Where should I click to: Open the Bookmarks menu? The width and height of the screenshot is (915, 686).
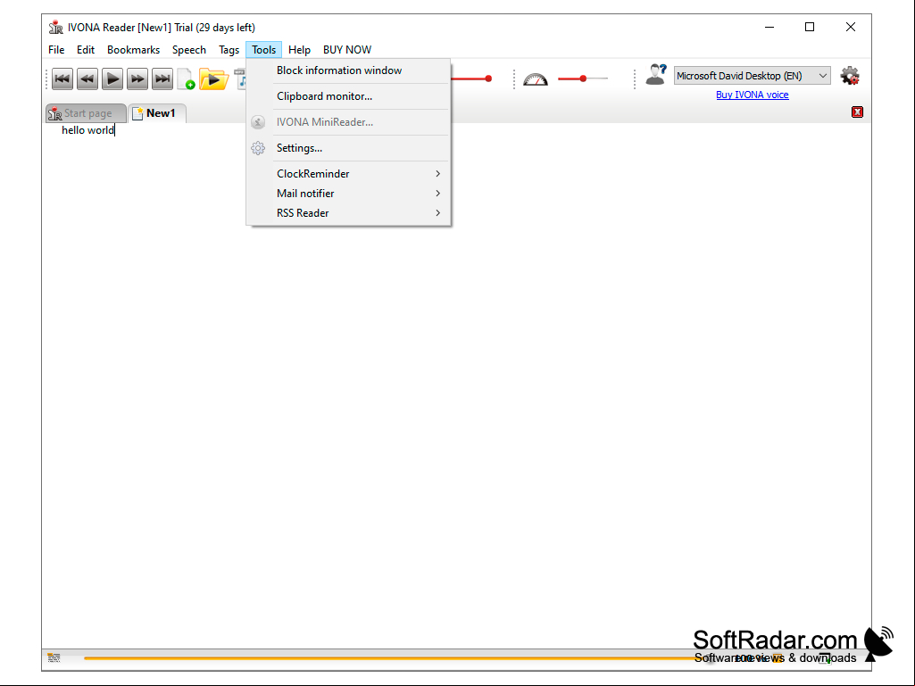(x=133, y=50)
